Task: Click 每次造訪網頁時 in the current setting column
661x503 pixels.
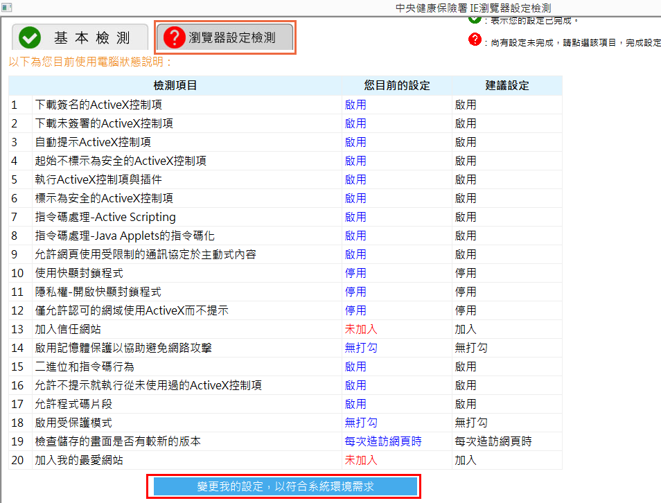Action: coord(383,441)
